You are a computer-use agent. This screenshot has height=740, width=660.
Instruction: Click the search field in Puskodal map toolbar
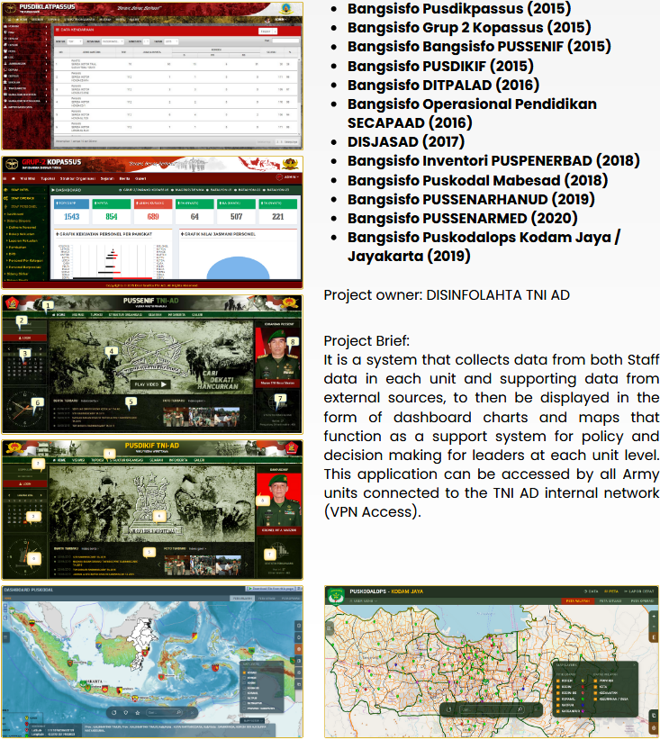tap(164, 712)
